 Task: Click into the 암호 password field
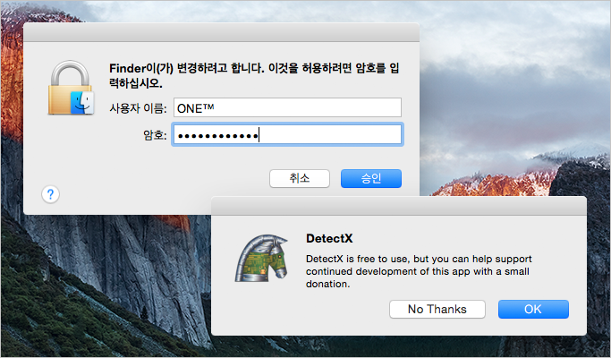click(287, 135)
